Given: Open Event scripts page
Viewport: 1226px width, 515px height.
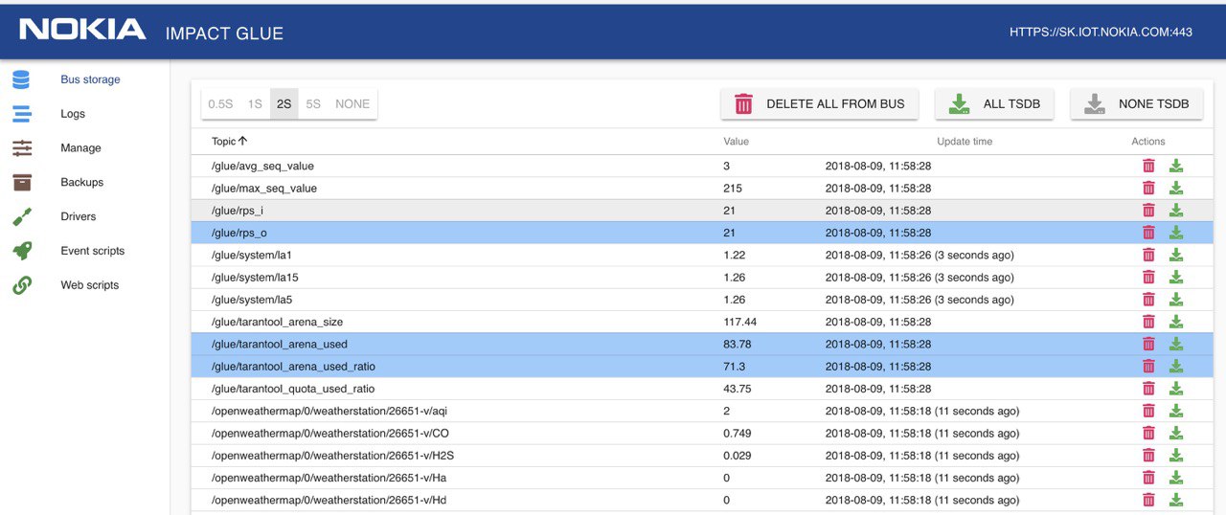Looking at the screenshot, I should 93,251.
